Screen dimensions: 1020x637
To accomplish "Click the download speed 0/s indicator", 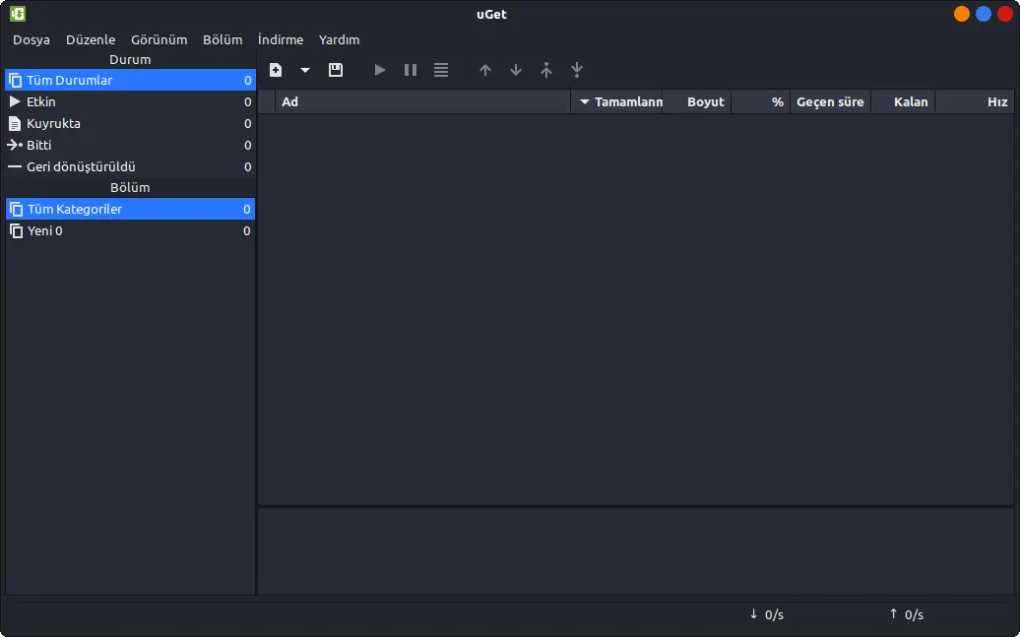I will point(767,614).
